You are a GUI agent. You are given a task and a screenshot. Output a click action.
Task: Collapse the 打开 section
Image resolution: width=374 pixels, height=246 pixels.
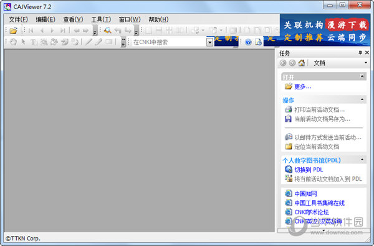click(x=362, y=76)
